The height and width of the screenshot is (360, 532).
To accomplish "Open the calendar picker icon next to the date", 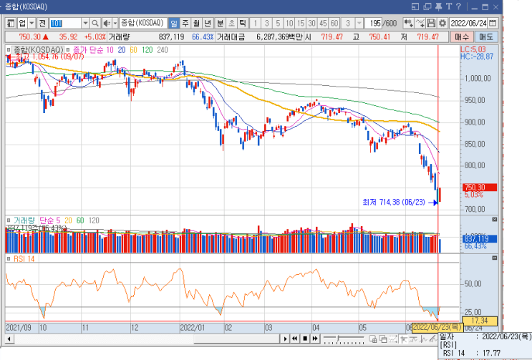I will [x=493, y=23].
